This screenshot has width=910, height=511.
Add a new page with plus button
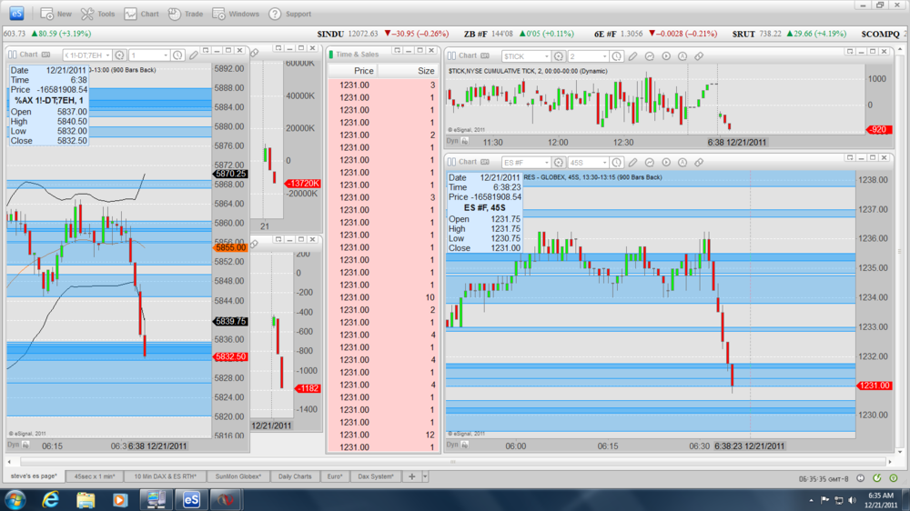click(412, 476)
